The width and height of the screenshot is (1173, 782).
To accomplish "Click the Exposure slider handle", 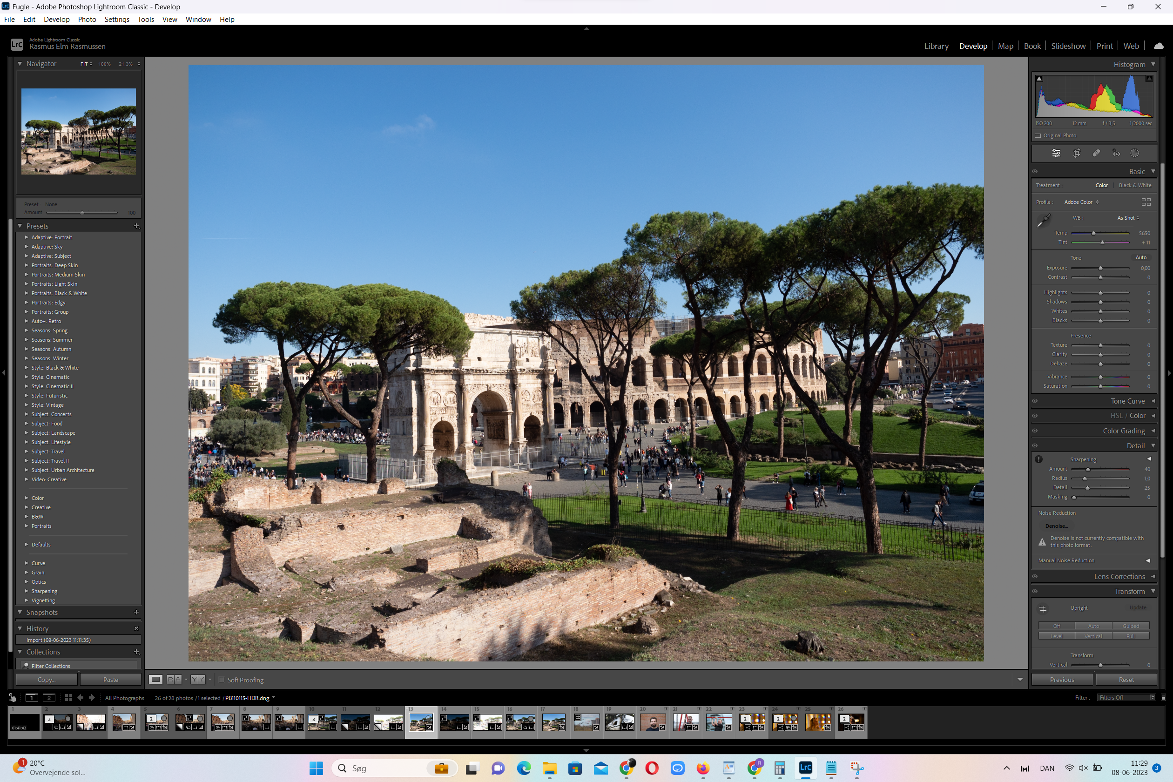I will [1100, 268].
